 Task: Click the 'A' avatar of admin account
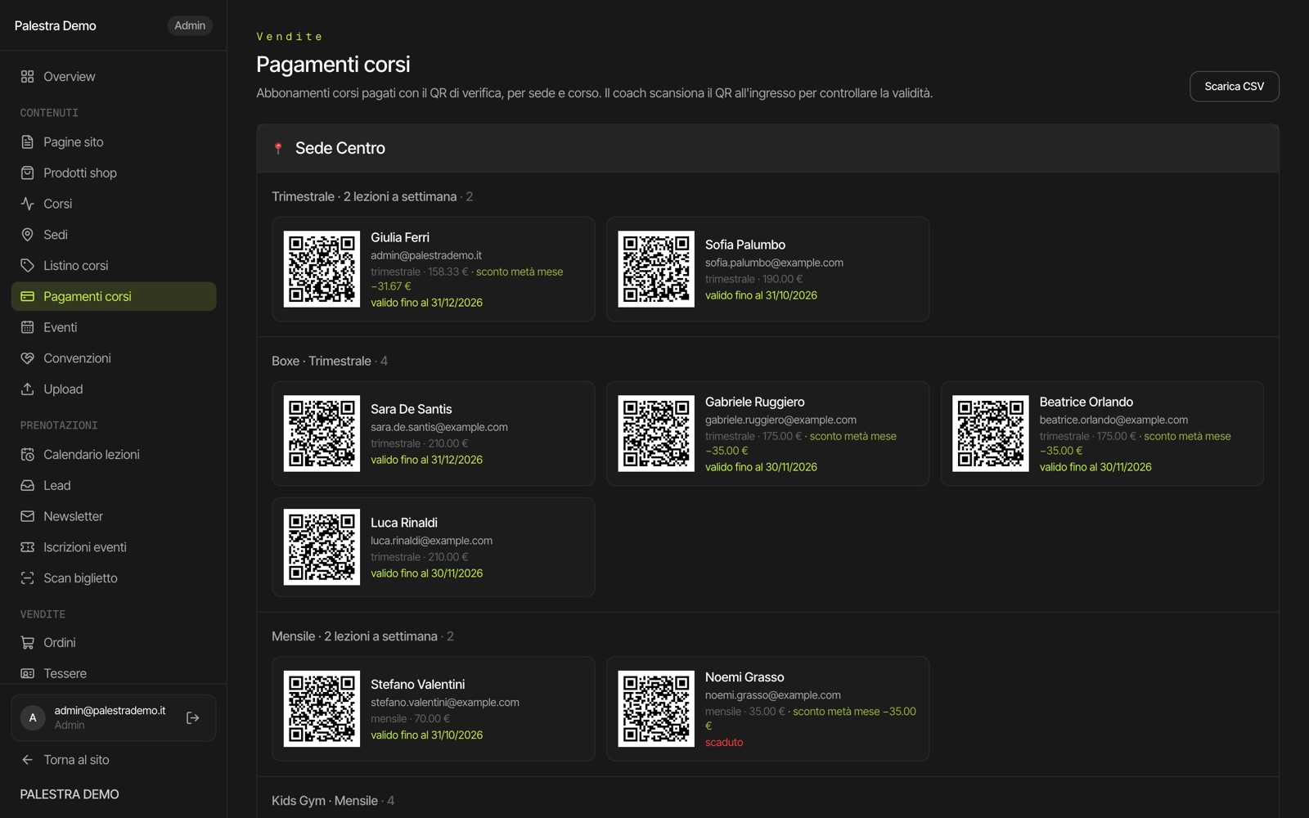click(33, 717)
